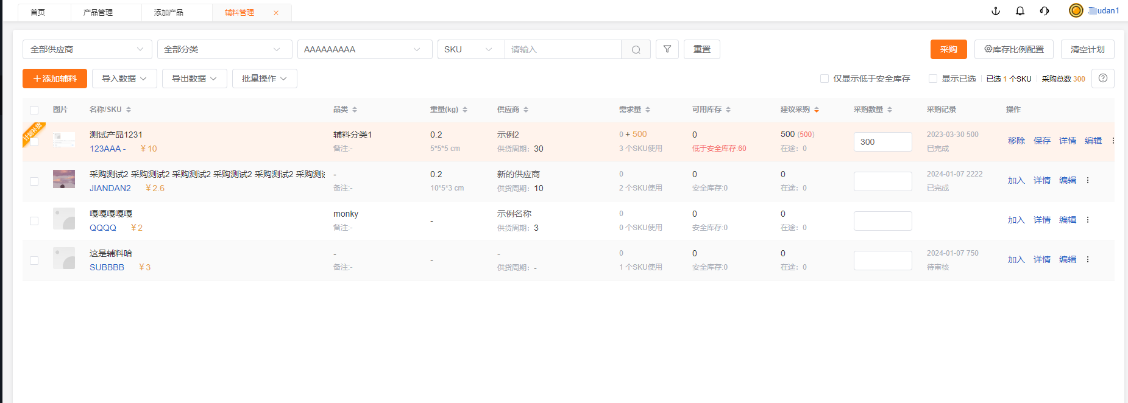Image resolution: width=1128 pixels, height=403 pixels.
Task: Check the select-all header checkbox
Action: [x=34, y=110]
